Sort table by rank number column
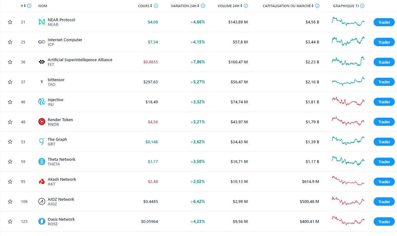This screenshot has width=397, height=236. 23,6
